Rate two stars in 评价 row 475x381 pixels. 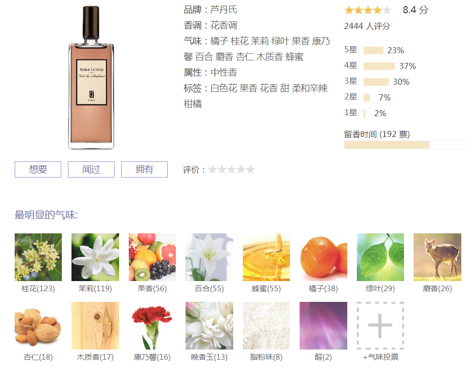coord(222,169)
